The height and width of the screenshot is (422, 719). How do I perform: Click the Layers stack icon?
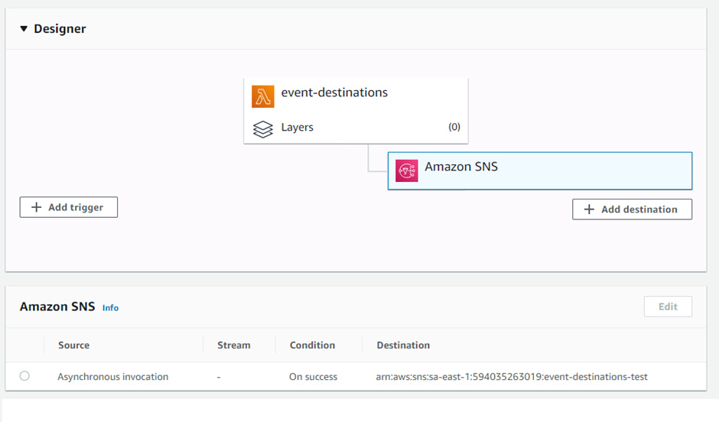point(263,128)
